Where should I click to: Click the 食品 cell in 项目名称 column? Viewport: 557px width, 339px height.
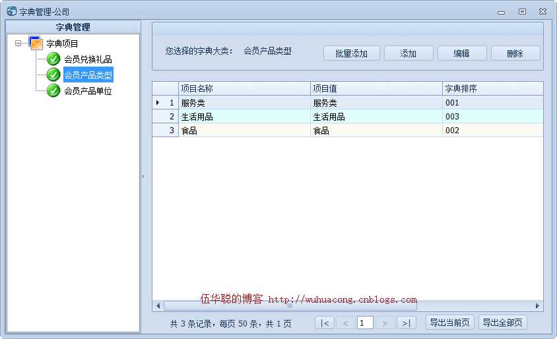(x=244, y=131)
